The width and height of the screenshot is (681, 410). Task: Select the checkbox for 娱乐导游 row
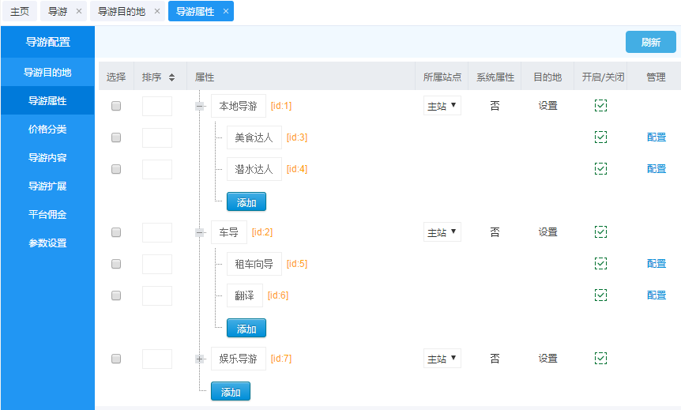(x=116, y=359)
